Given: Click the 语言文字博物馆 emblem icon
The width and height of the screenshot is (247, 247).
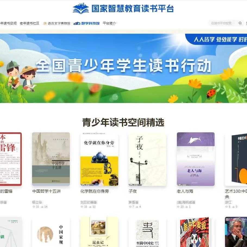Looking at the screenshot, I should [x=45, y=23].
